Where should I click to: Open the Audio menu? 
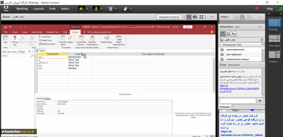coord(65,9)
